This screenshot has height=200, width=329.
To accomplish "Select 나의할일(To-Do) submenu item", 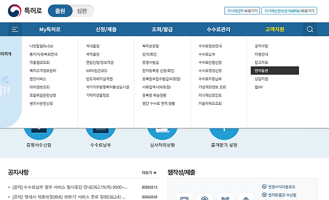I will 41,46.
